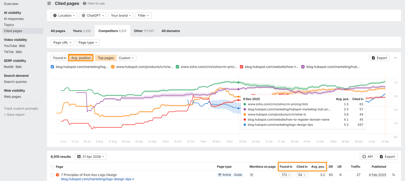The width and height of the screenshot is (405, 181).
Task: Expand the logo-design-tips URL arrow
Action: click(x=133, y=179)
